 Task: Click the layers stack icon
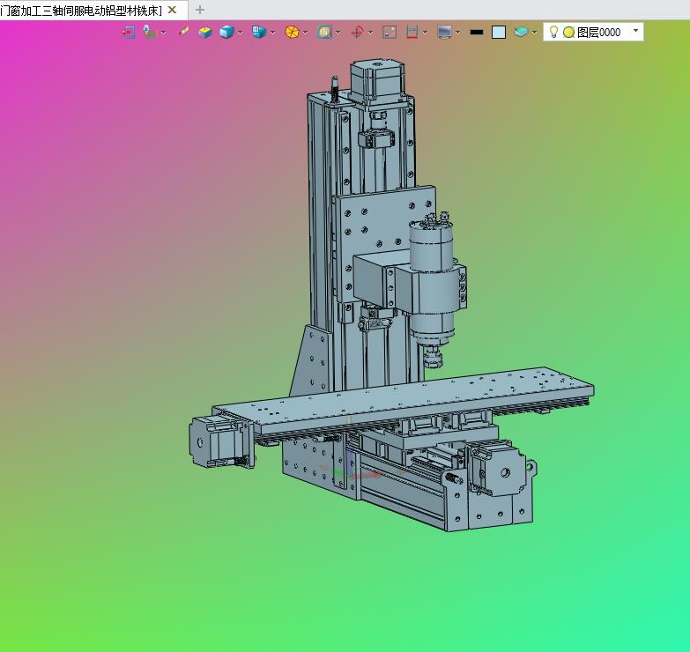pyautogui.click(x=521, y=32)
